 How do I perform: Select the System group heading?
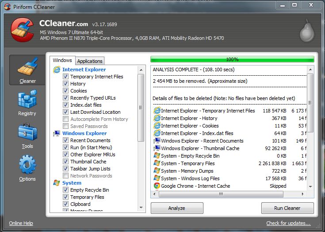point(72,183)
